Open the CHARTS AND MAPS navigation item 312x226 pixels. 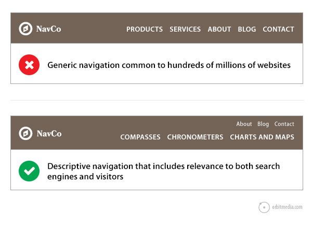point(262,137)
